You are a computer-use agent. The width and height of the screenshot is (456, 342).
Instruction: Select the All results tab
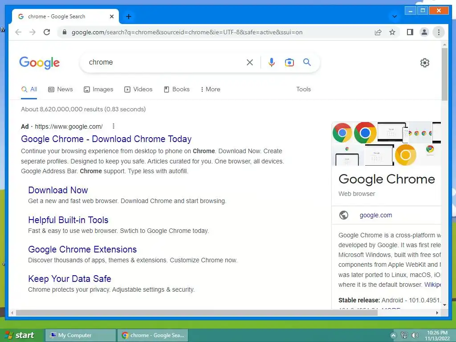pyautogui.click(x=29, y=89)
